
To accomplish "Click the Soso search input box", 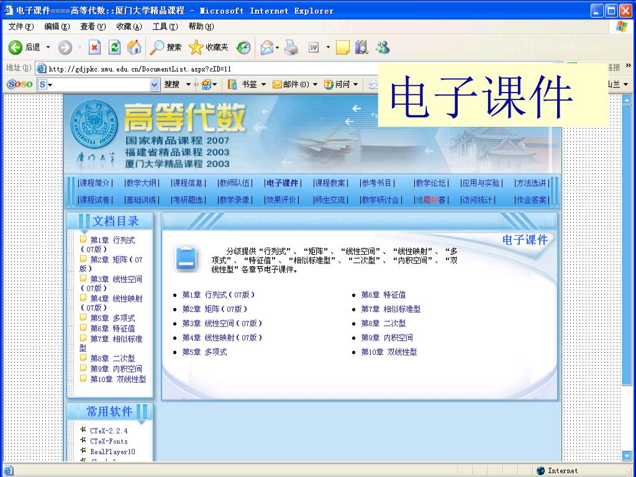I will [98, 84].
